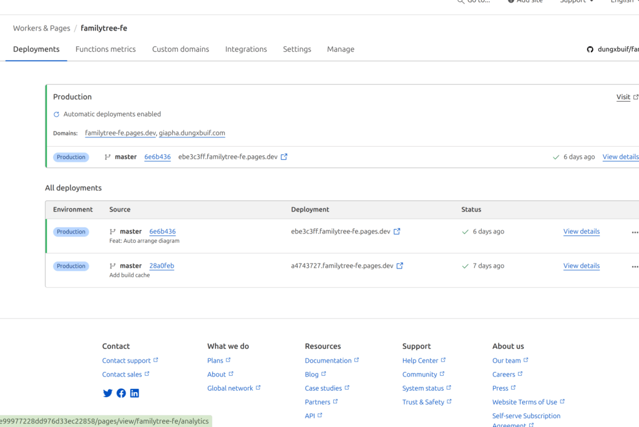Open external link icon in the Production card's deployment row

pyautogui.click(x=284, y=157)
